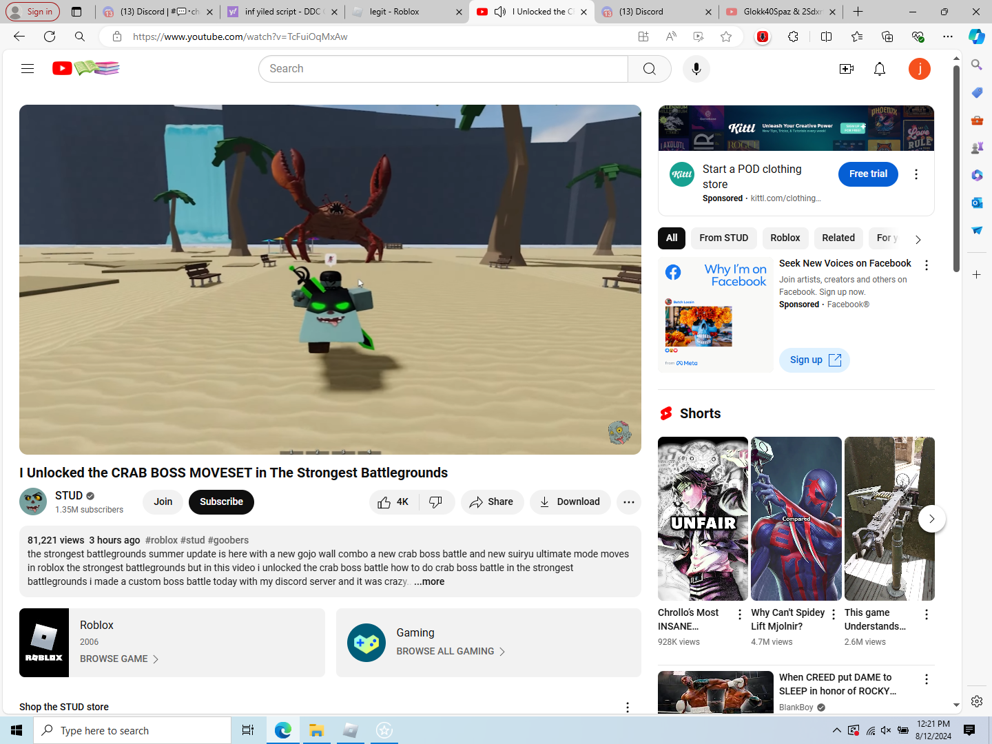Viewport: 992px width, 744px height.
Task: Open the YouTube guide hamburger menu
Action: [28, 68]
